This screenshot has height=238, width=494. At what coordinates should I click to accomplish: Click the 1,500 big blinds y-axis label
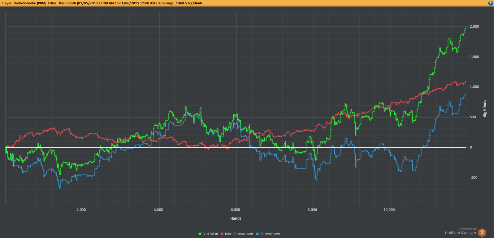474,57
